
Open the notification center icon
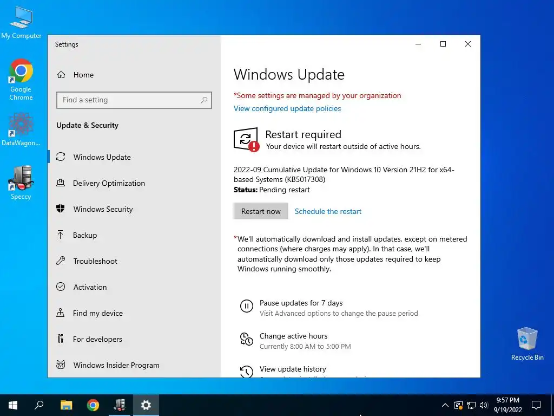tap(536, 405)
